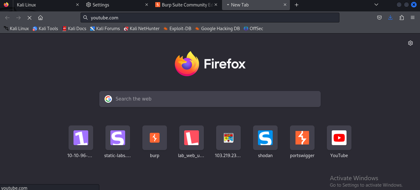This screenshot has height=190, width=420.
Task: Open the Google Hacking DB bookmark
Action: 217,29
